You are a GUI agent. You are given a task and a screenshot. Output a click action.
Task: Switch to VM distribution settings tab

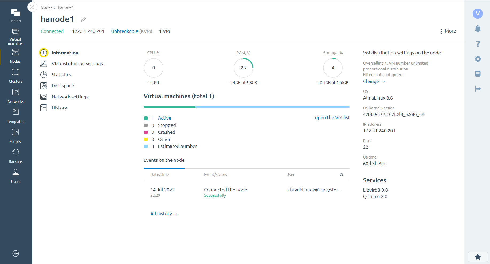click(x=77, y=64)
